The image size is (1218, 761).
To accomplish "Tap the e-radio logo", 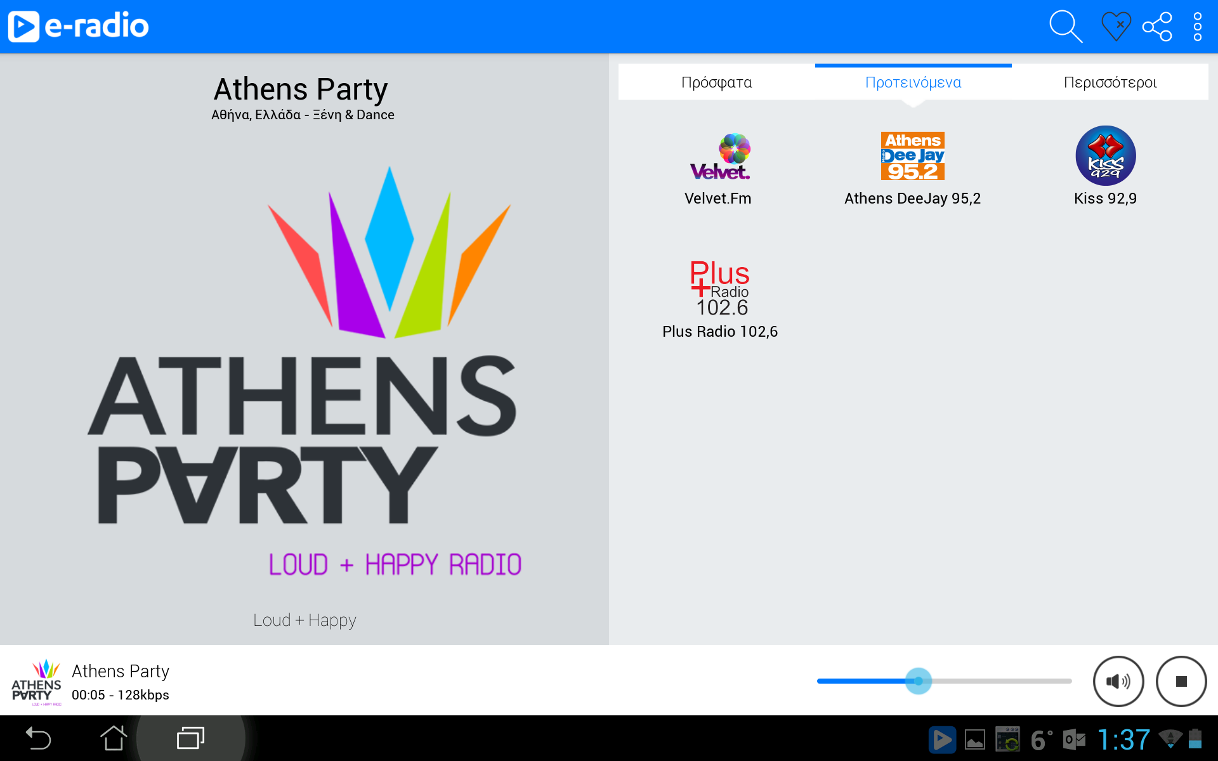I will pos(79,27).
